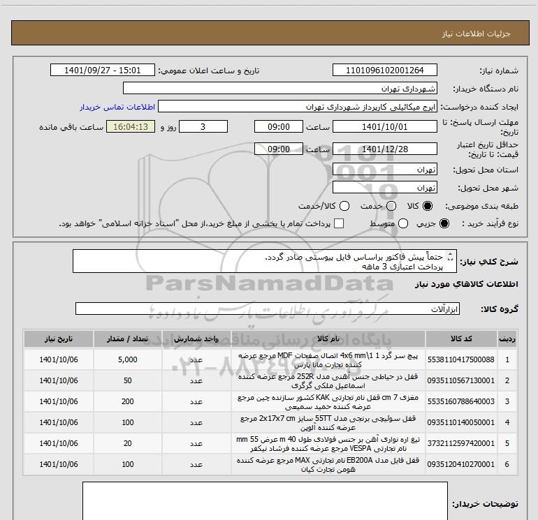The height and width of the screenshot is (520, 538).
Task: Click the quantity 50 cell in row 2
Action: pos(128,380)
